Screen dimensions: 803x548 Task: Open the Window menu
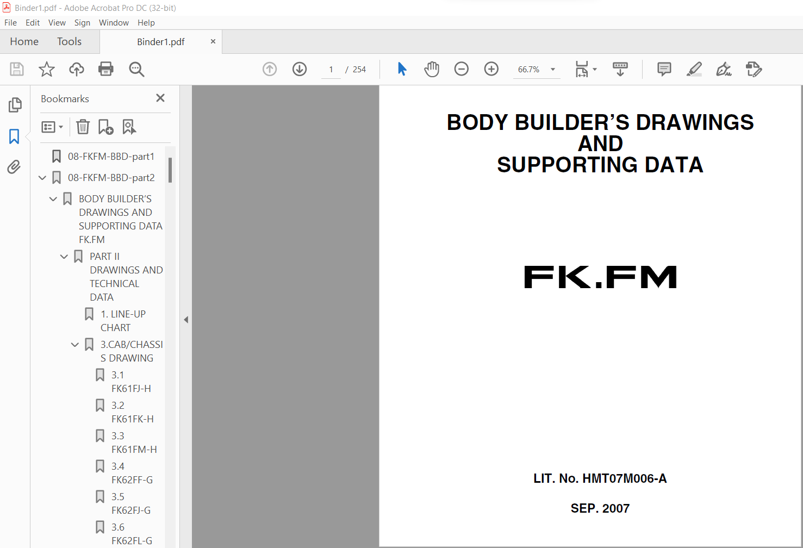pyautogui.click(x=114, y=23)
